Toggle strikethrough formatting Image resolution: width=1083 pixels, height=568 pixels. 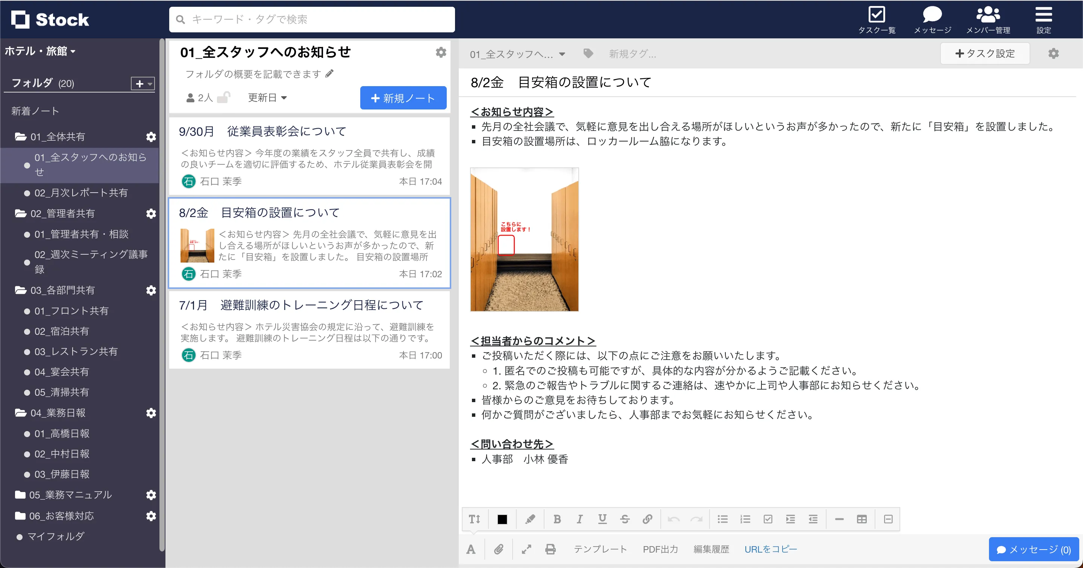pos(625,519)
